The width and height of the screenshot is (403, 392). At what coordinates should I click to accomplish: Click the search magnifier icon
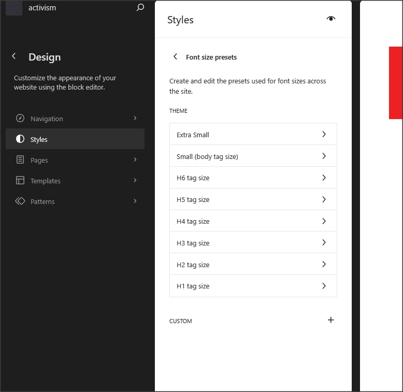[x=140, y=8]
